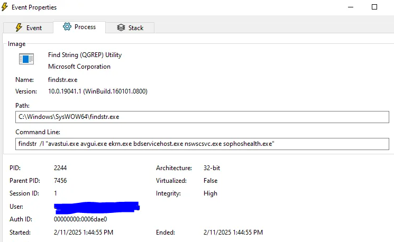Click the version value 10.0.19041.1
This screenshot has width=394, height=242.
click(x=98, y=91)
